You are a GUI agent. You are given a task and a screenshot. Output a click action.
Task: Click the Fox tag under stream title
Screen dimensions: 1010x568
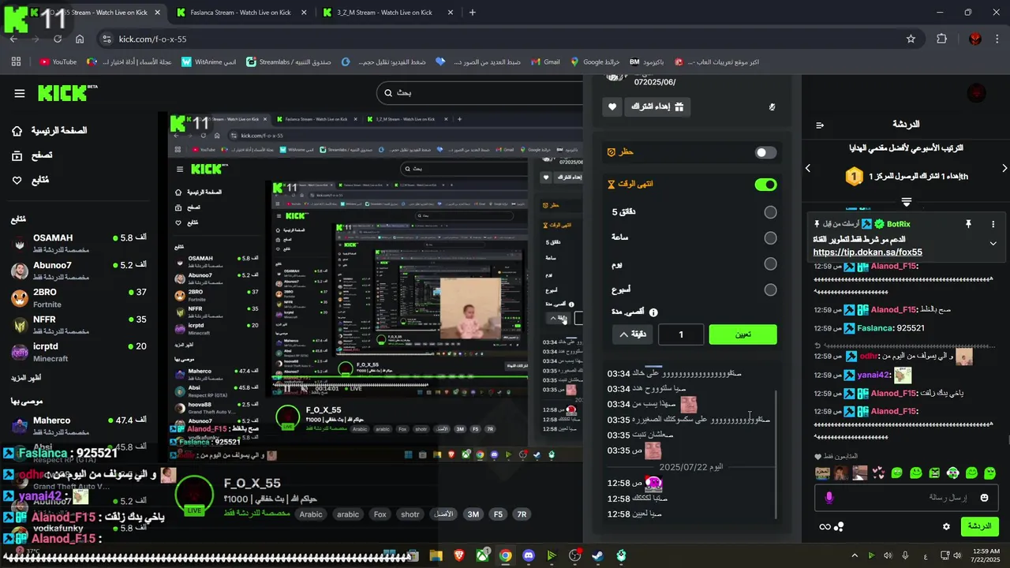click(x=380, y=514)
